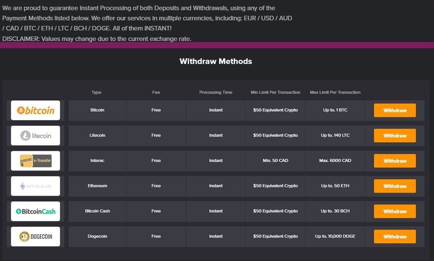Select the Ethereum type cell
434x261 pixels.
tap(97, 186)
